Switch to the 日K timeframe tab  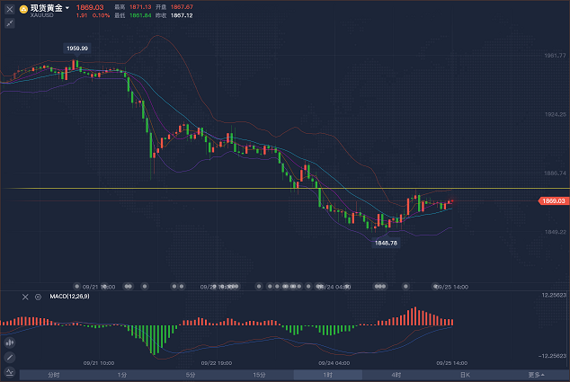point(465,375)
